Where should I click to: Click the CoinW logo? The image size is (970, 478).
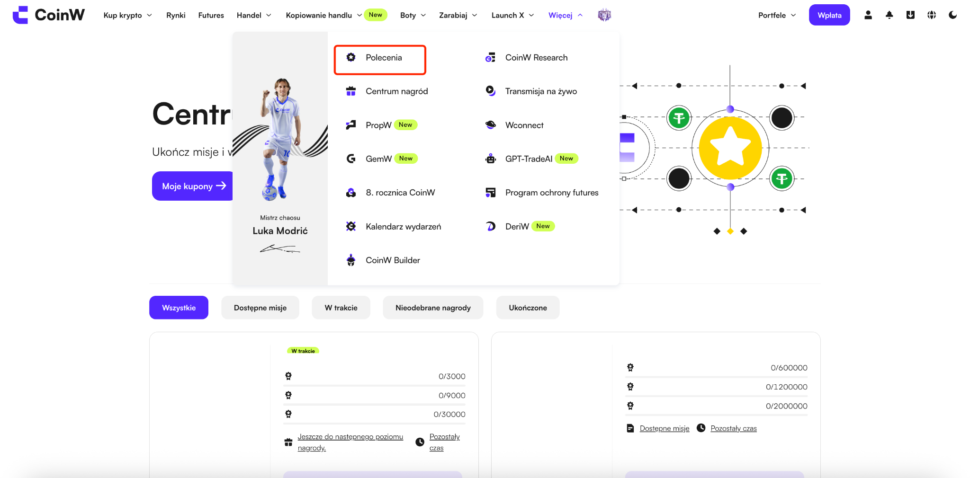click(x=48, y=15)
